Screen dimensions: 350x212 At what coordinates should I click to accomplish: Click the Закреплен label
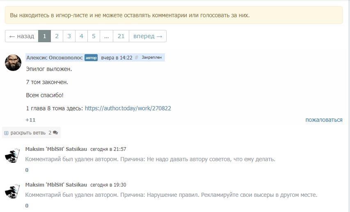(x=151, y=57)
